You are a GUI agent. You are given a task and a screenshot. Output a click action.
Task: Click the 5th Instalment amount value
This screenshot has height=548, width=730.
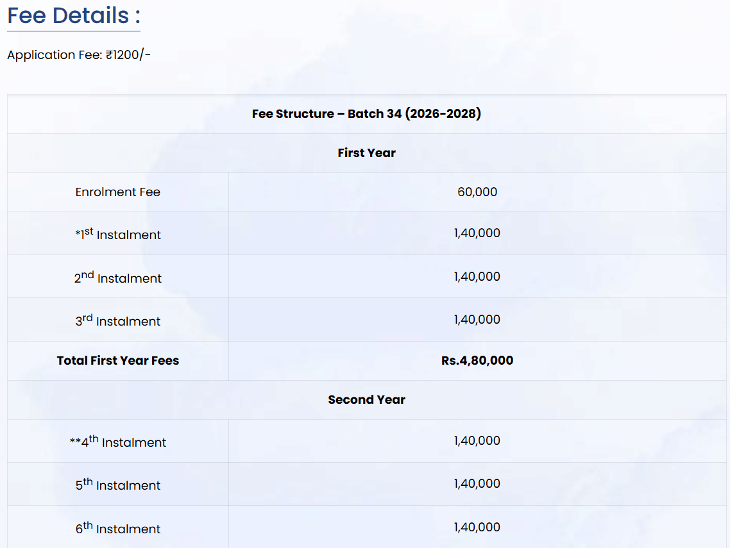click(477, 484)
